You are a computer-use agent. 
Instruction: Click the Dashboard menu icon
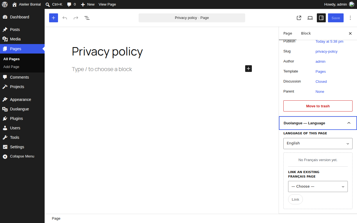click(x=5, y=17)
